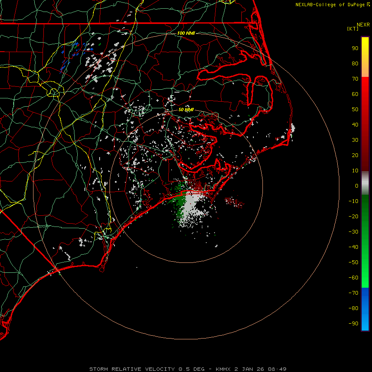Select the 40 value on velocity scale
372x372 pixels.
(x=355, y=124)
